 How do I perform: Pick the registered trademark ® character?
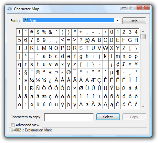pyautogui.click(x=68, y=72)
